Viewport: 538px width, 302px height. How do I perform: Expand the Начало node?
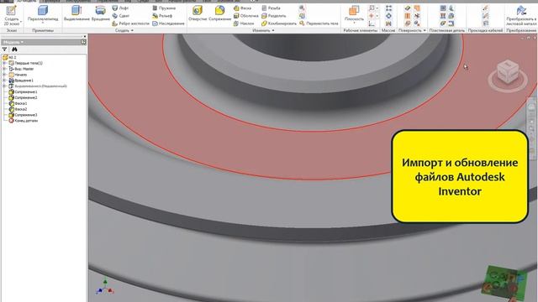pos(5,75)
